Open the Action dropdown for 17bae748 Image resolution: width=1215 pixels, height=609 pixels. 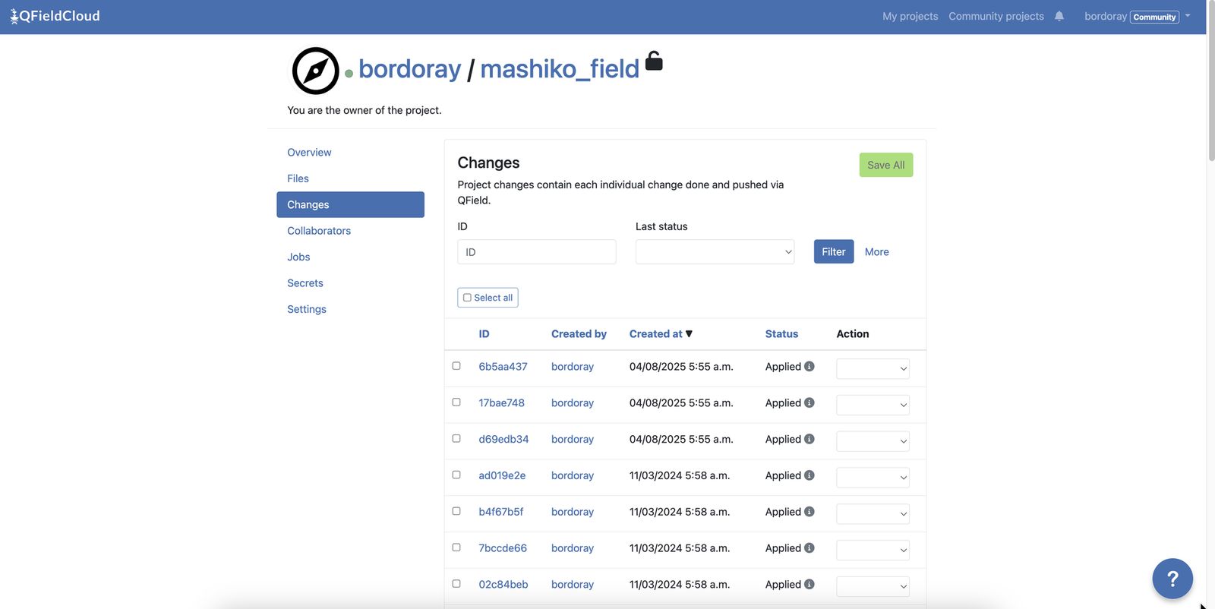[873, 405]
